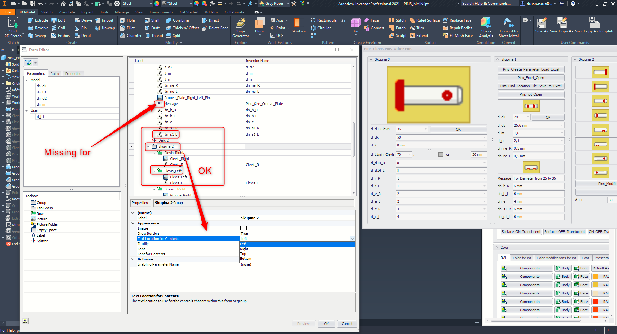Toggle Surface_ON_Translucent
Viewport: 617px width, 334px height.
[521, 232]
